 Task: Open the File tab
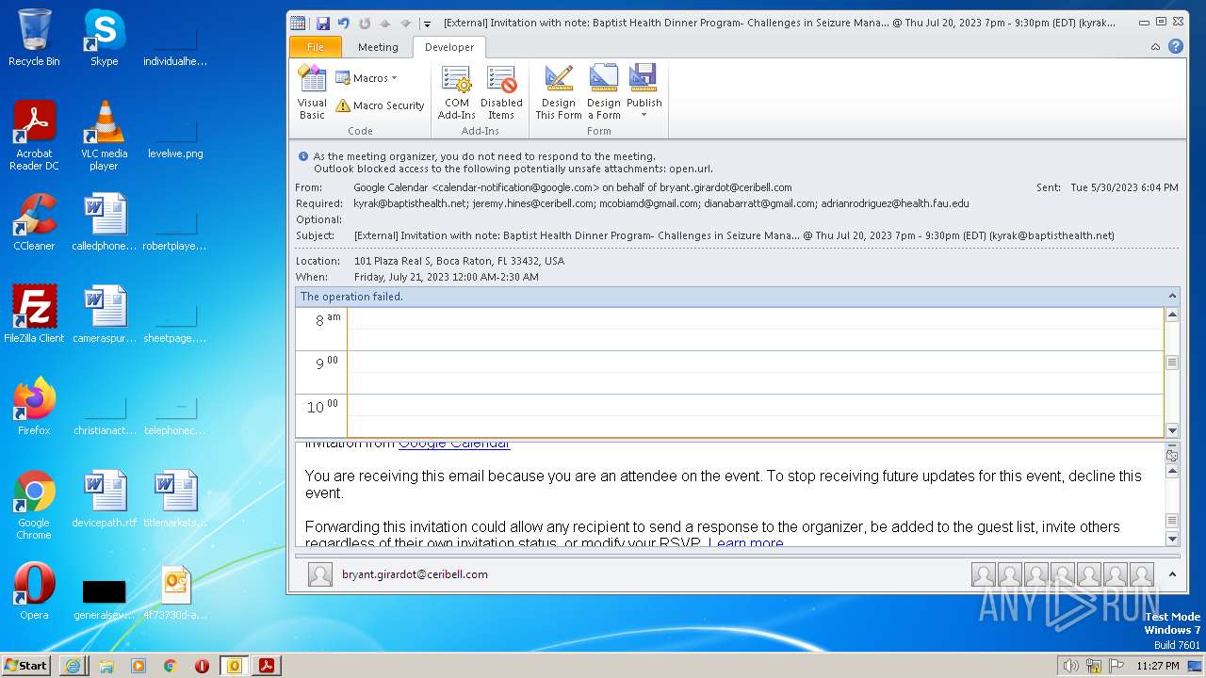coord(316,47)
